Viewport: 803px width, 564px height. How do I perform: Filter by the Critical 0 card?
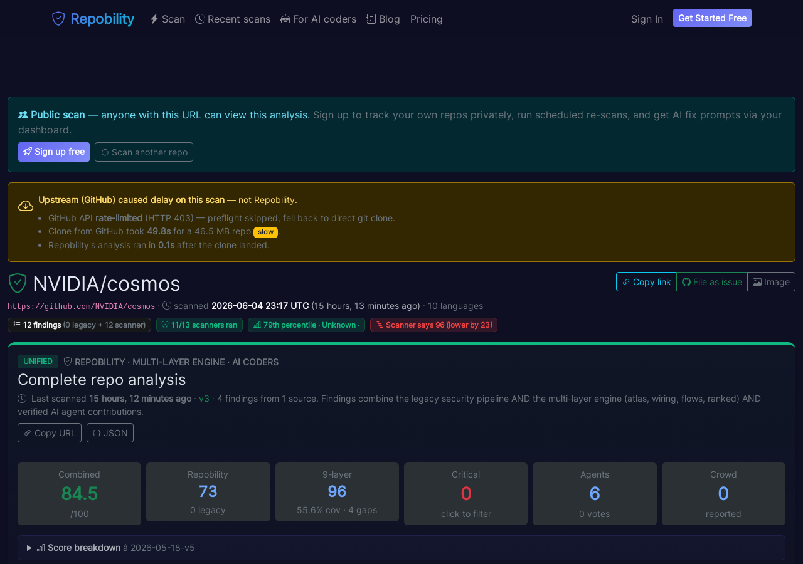[465, 494]
